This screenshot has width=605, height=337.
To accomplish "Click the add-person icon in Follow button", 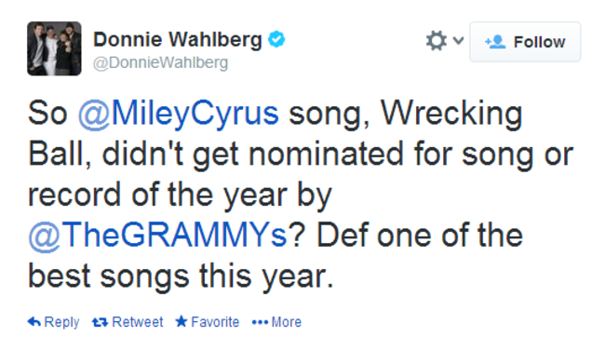I will (x=495, y=42).
